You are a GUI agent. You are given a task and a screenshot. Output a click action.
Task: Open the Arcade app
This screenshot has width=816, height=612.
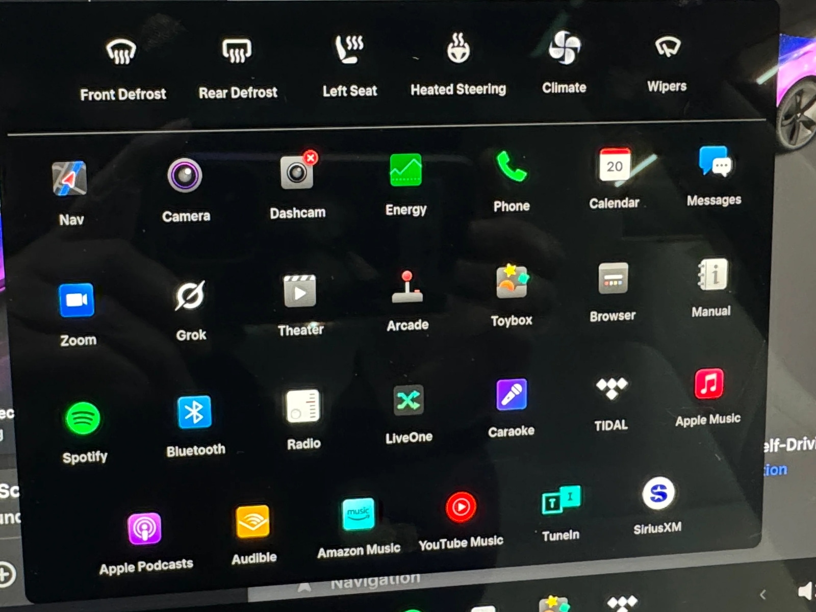pos(407,288)
